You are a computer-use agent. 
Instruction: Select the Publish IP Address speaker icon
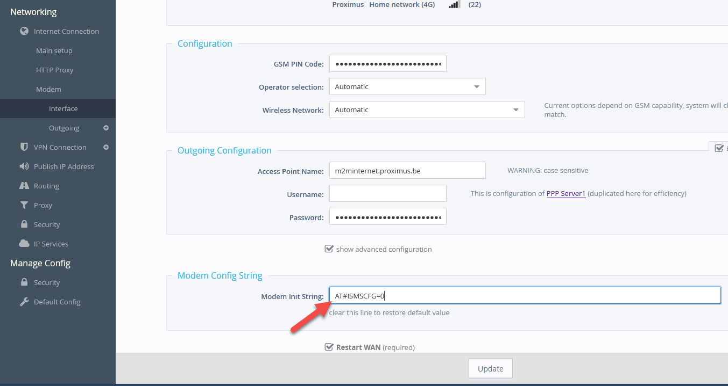(24, 166)
